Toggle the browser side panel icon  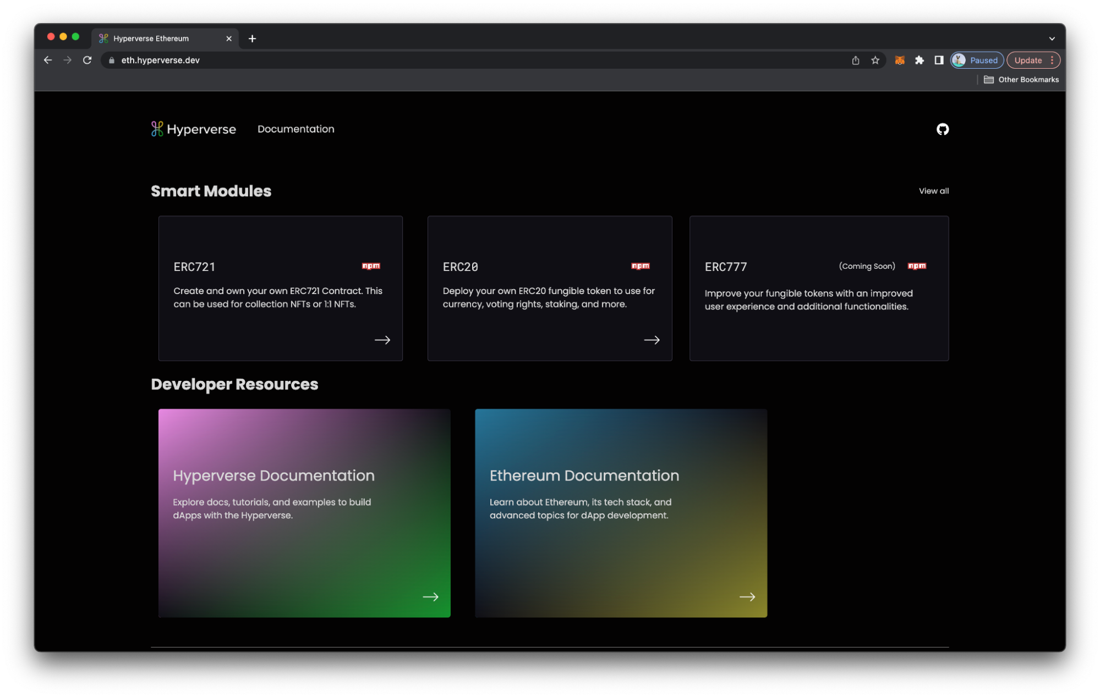pos(939,60)
